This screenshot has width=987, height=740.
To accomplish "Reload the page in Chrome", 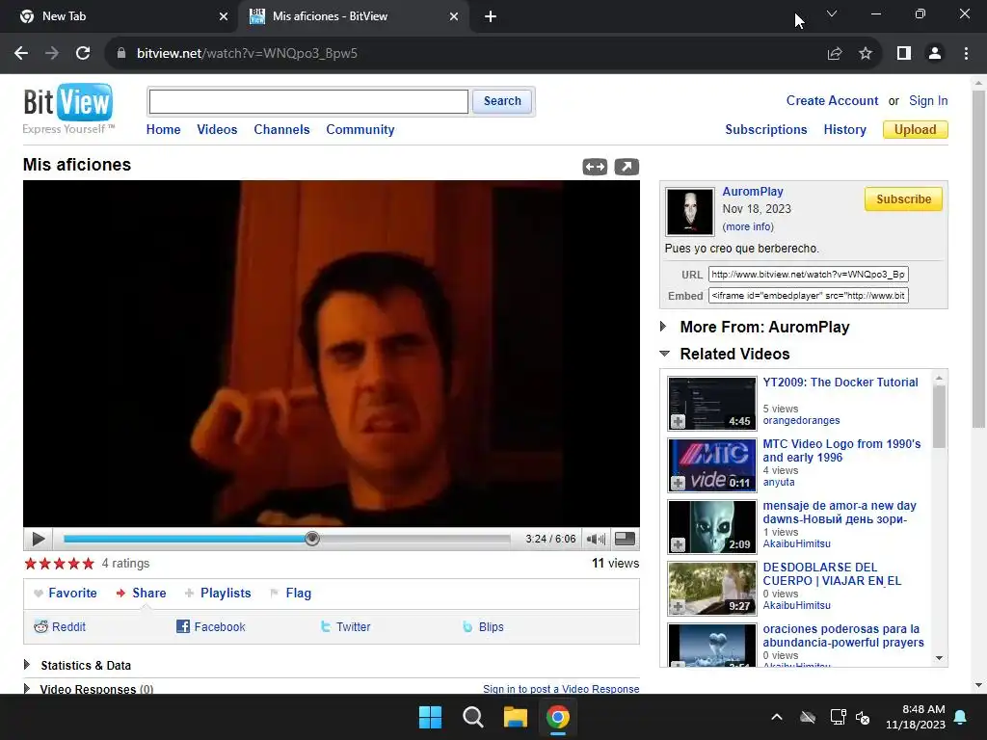I will click(x=83, y=54).
